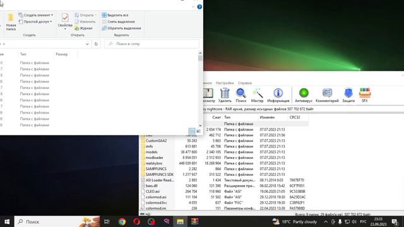Screen dimensions: 404x227
Task: Expand Простой доступ dropdown
Action: [x=35, y=21]
